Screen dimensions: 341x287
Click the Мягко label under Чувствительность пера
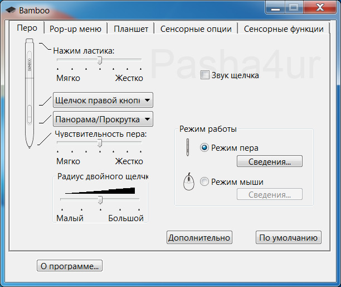[x=68, y=161]
